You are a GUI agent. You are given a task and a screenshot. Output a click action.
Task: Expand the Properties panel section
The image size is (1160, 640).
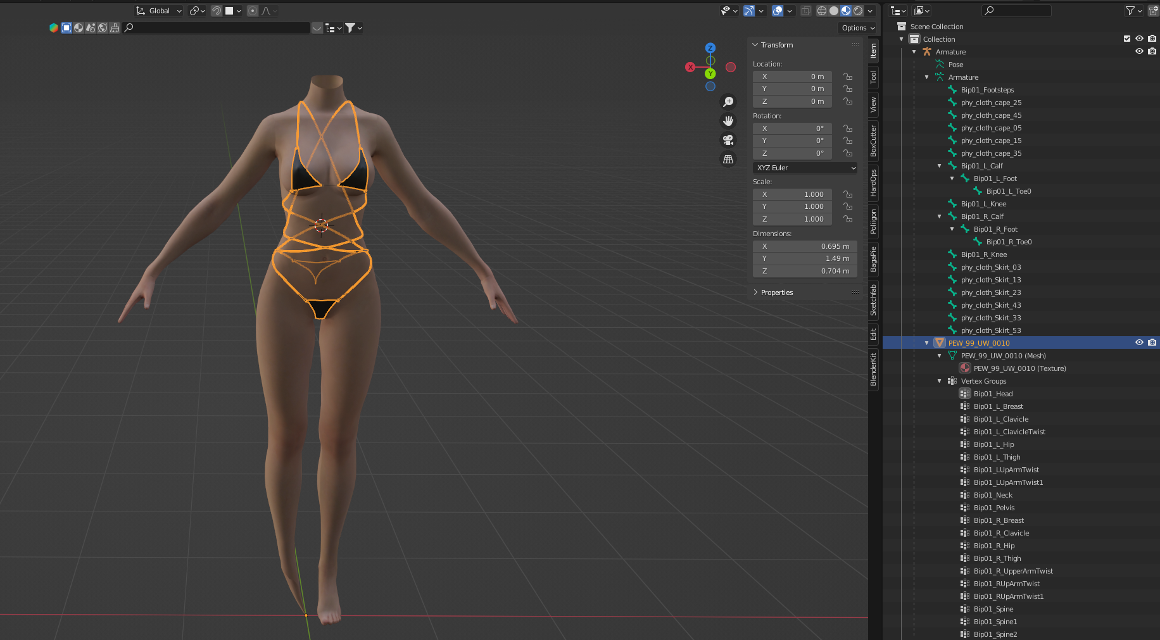coord(776,292)
